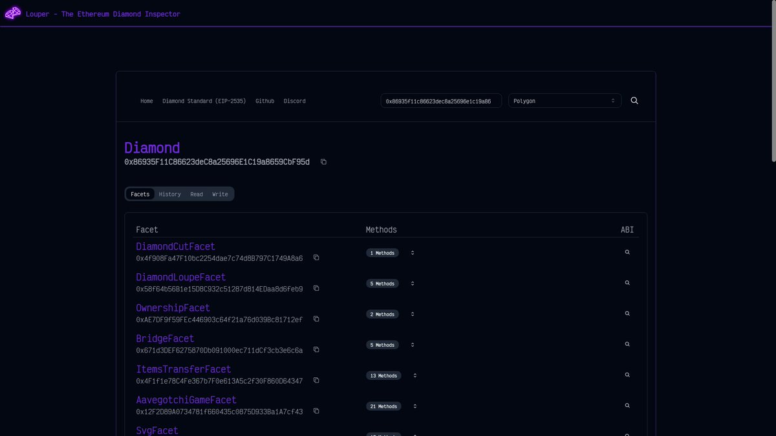The height and width of the screenshot is (436, 776).
Task: Click the Diamond address text 0x86935F11C86623...
Action: (217, 162)
